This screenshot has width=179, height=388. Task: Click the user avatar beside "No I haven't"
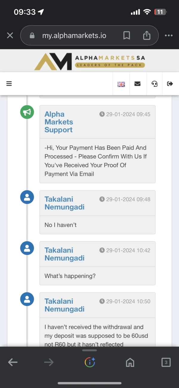click(27, 197)
